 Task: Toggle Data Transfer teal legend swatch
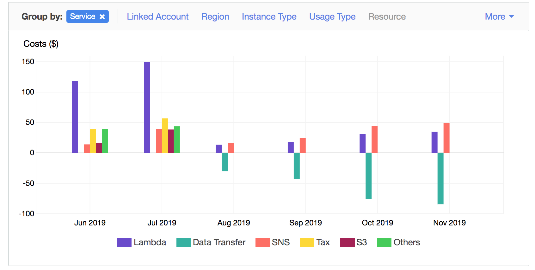[183, 242]
